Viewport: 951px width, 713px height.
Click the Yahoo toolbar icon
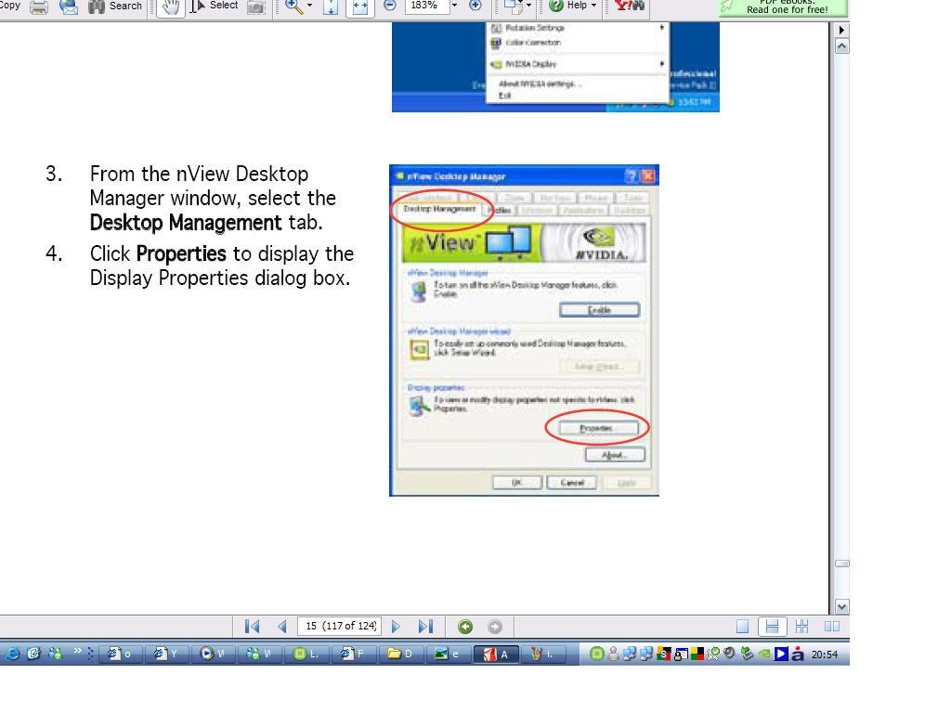[629, 6]
